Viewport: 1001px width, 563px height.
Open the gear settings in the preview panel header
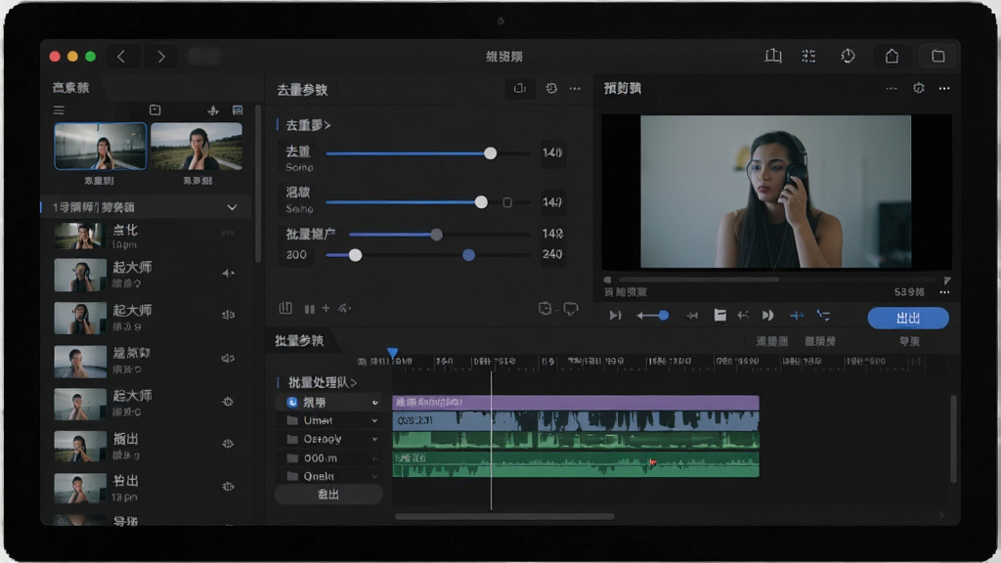tap(919, 88)
